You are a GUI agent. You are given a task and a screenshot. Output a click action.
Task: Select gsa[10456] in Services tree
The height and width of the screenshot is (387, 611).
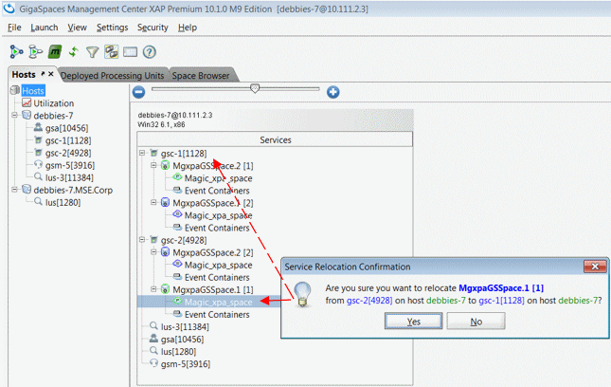tap(182, 340)
